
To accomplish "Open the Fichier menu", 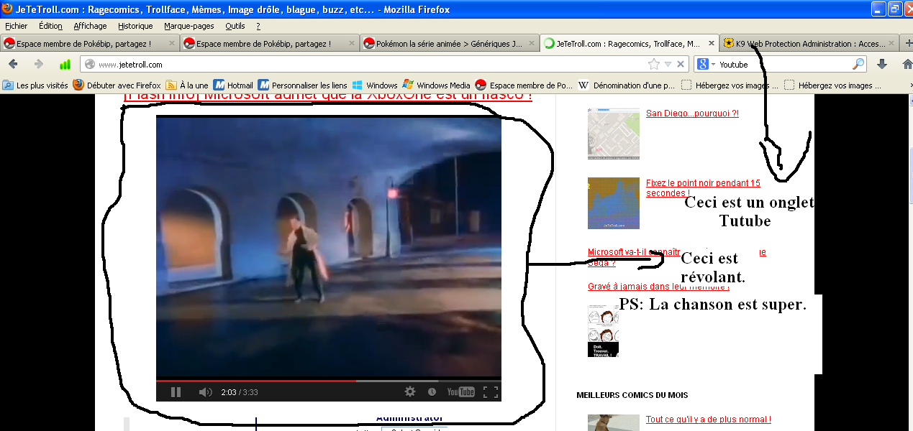I will tap(17, 26).
